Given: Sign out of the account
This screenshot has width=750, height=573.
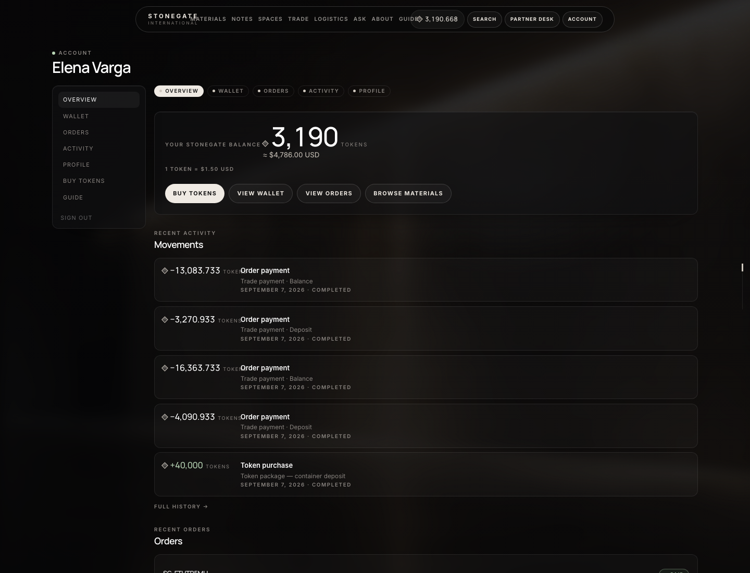Looking at the screenshot, I should click(76, 218).
